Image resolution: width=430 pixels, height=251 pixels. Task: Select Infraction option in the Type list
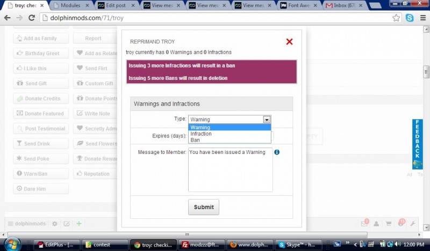pyautogui.click(x=230, y=134)
